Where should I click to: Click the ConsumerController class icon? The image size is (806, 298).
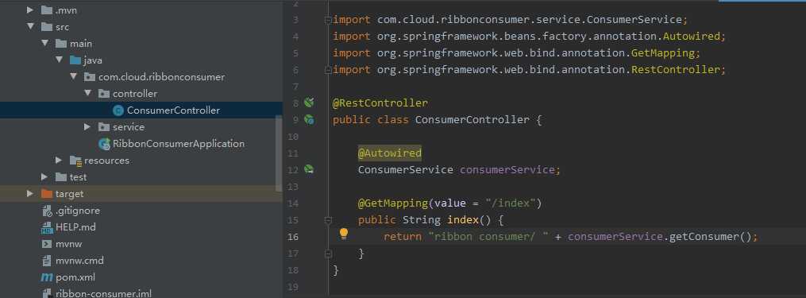[x=118, y=110]
